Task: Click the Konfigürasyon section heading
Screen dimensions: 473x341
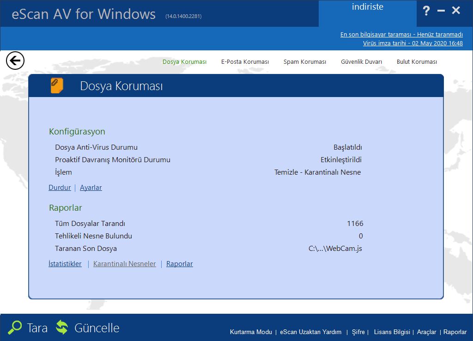Action: click(77, 132)
